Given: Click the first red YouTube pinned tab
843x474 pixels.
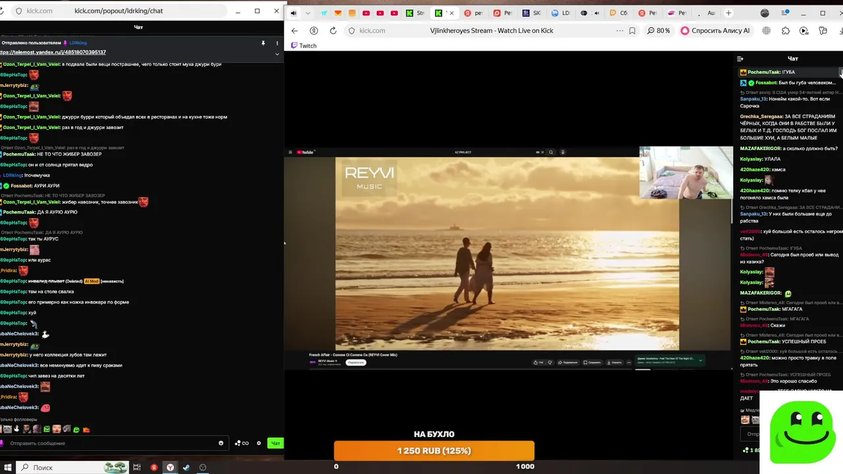Looking at the screenshot, I should pyautogui.click(x=366, y=13).
